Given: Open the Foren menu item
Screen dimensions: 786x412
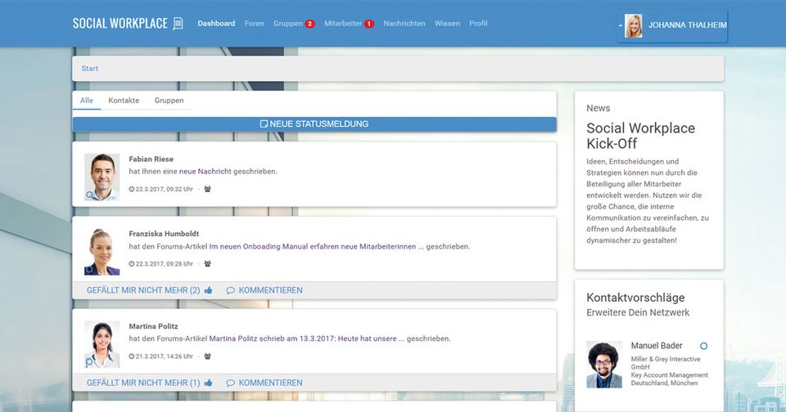Looking at the screenshot, I should pos(254,24).
